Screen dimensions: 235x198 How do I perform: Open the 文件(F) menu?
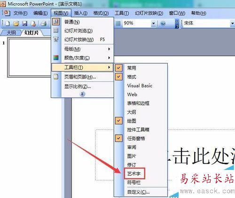[20, 13]
